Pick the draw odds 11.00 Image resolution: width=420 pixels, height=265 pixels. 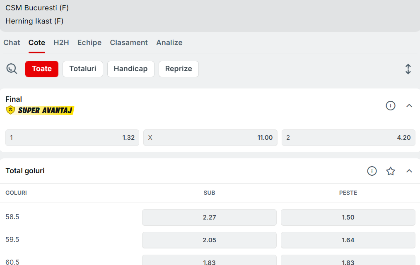[x=210, y=138]
